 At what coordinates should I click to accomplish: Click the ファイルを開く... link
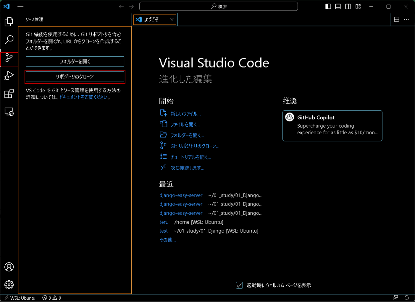185,125
